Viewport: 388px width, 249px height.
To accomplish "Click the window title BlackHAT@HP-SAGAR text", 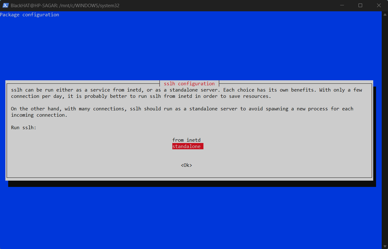I will [65, 5].
